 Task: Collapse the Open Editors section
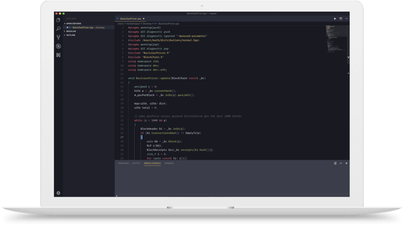73,23
